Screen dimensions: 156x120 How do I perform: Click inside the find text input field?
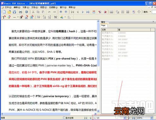pyautogui.click(x=154, y=12)
